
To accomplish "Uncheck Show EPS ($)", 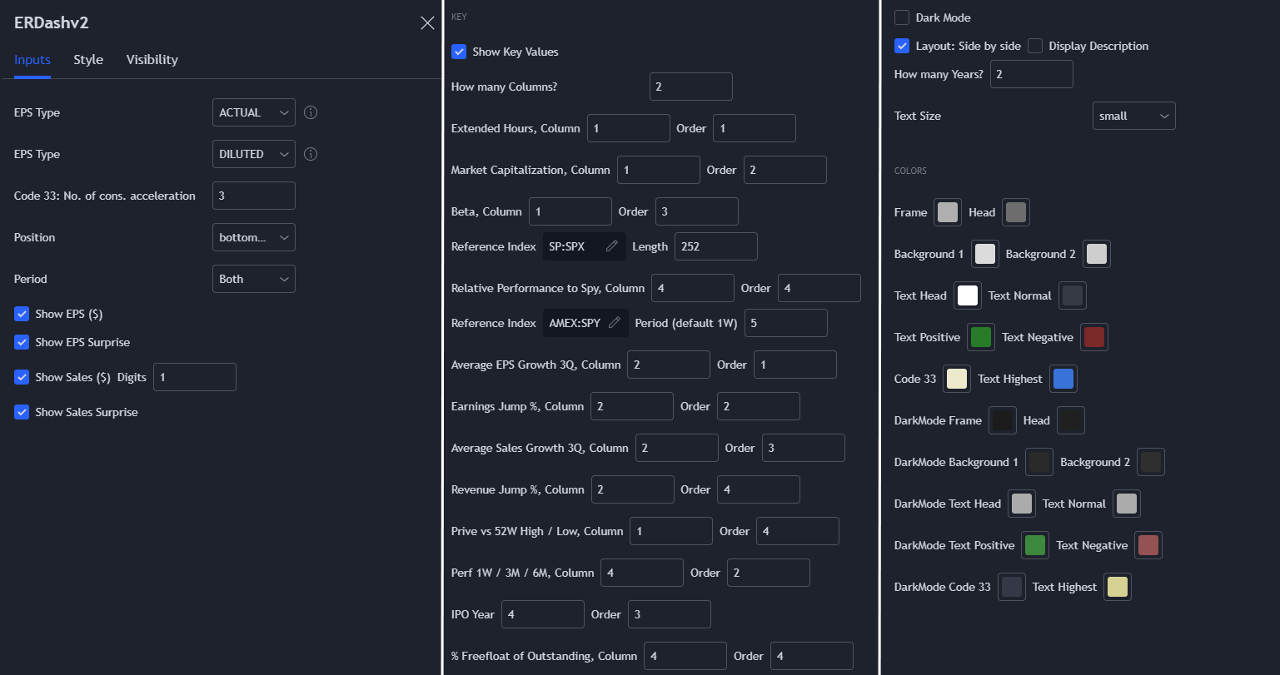I will (22, 314).
